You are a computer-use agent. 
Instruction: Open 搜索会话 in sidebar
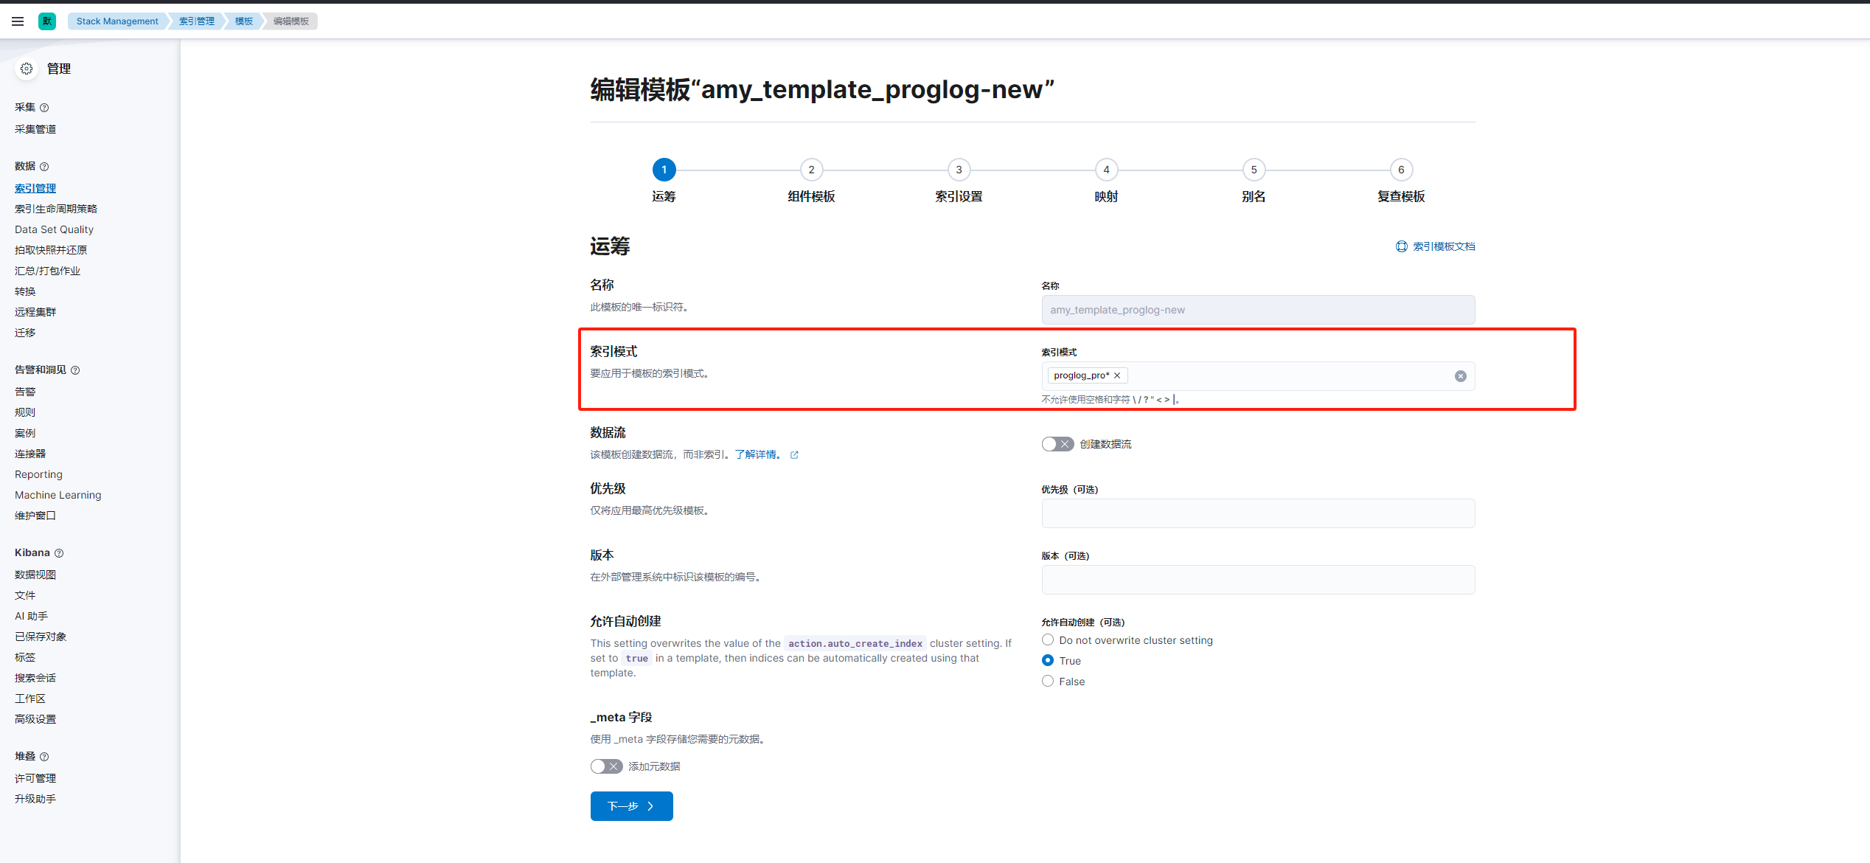(35, 678)
